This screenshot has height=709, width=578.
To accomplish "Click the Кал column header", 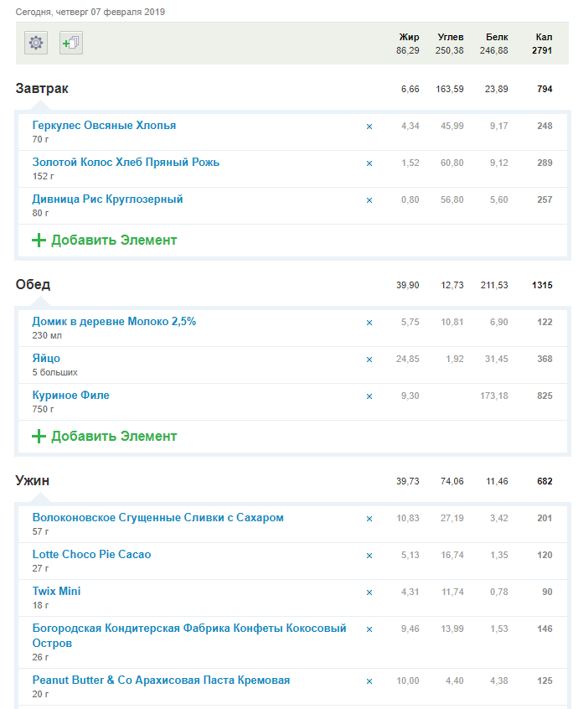I will [x=544, y=37].
